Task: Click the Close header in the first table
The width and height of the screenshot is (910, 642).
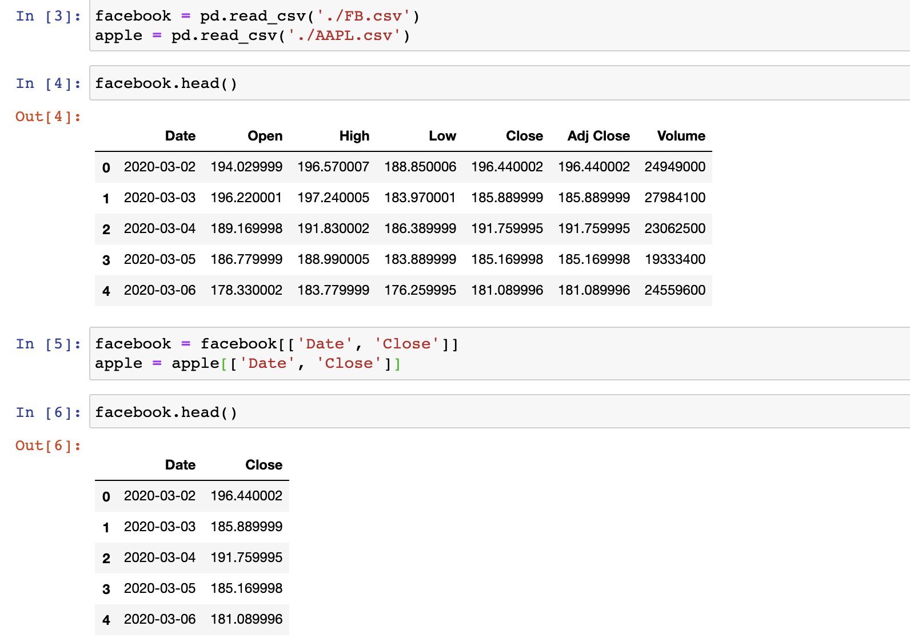Action: pos(524,136)
